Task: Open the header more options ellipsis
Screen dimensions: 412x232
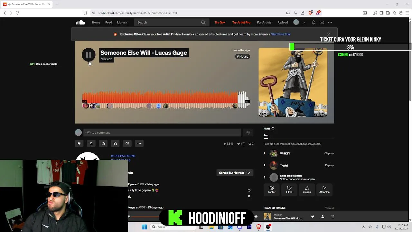Action: 330,22
